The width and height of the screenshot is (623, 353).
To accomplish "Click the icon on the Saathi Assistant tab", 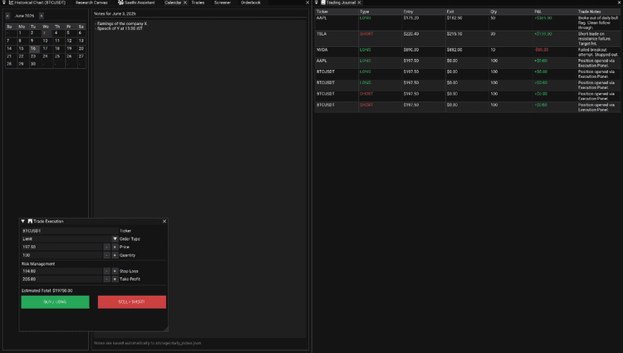I will [x=120, y=2].
